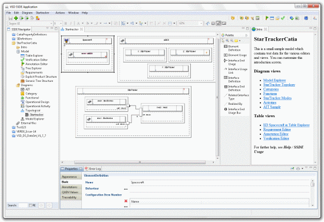Open the Actions menu

(x=60, y=12)
